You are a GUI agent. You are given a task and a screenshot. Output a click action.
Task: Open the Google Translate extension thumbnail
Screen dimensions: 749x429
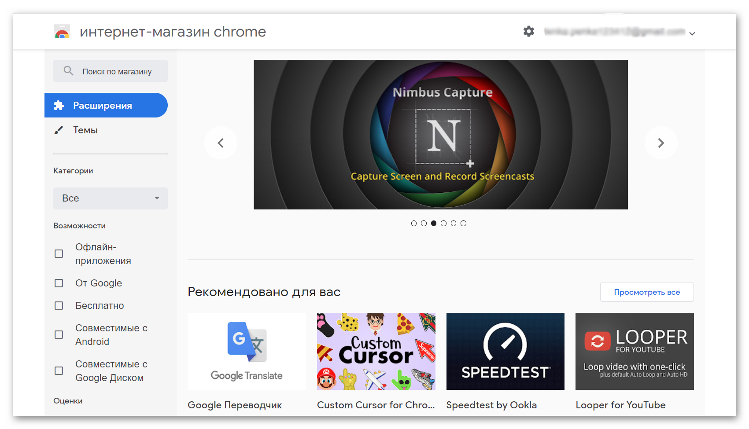pyautogui.click(x=247, y=351)
